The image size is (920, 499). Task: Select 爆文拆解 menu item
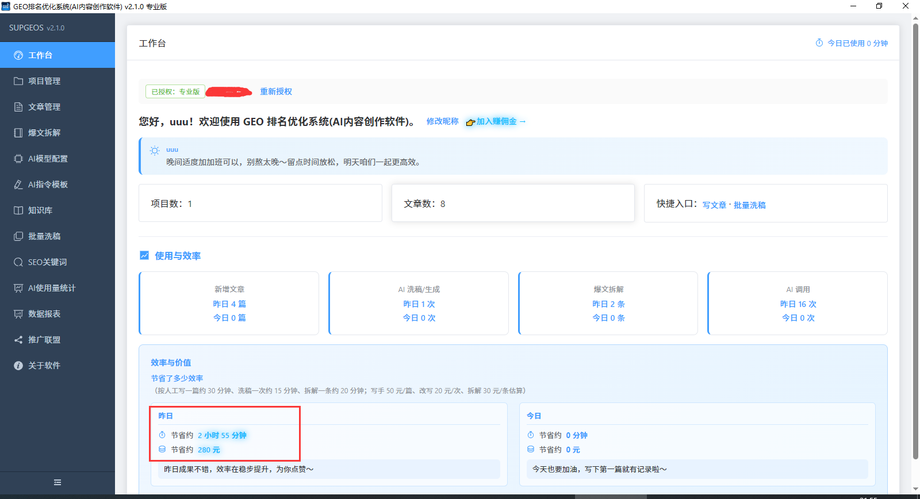pyautogui.click(x=57, y=133)
